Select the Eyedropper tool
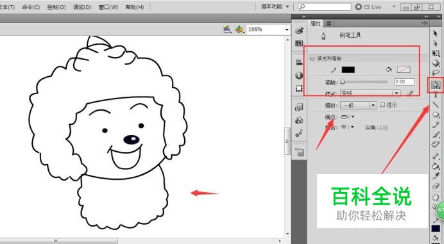 (x=436, y=176)
